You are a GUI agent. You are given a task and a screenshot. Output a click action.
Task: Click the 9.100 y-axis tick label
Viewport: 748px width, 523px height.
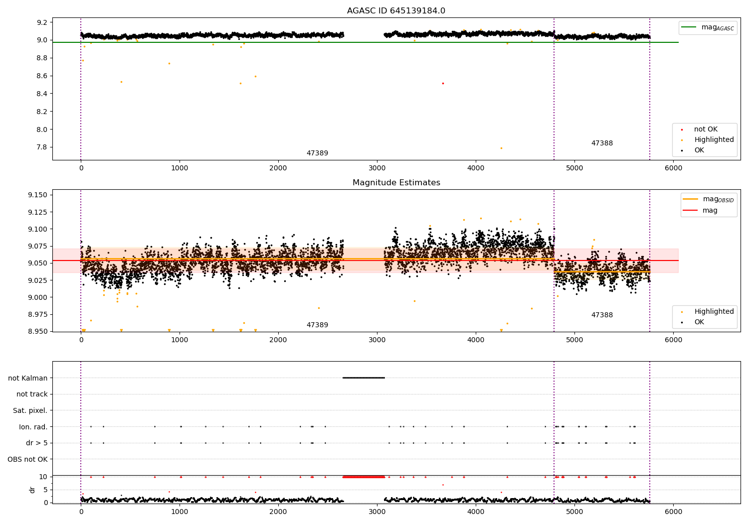tap(38, 229)
